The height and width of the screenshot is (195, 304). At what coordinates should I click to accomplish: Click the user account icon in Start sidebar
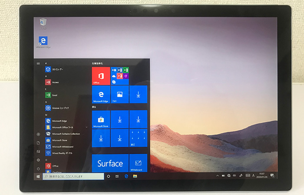click(38, 134)
